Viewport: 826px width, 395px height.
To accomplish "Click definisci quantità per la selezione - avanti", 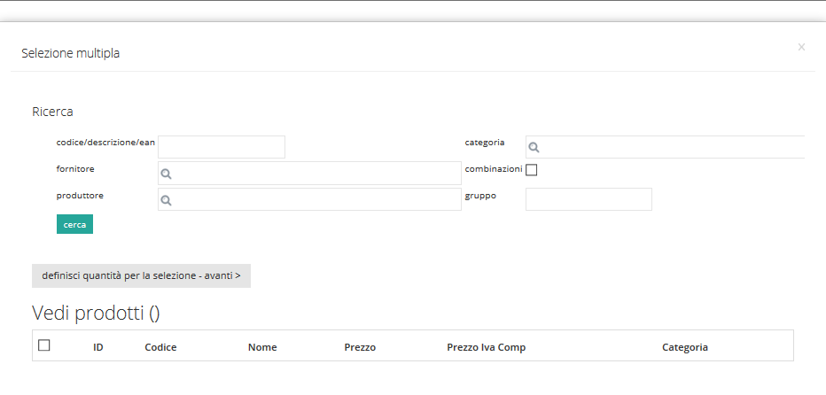I will 141,276.
